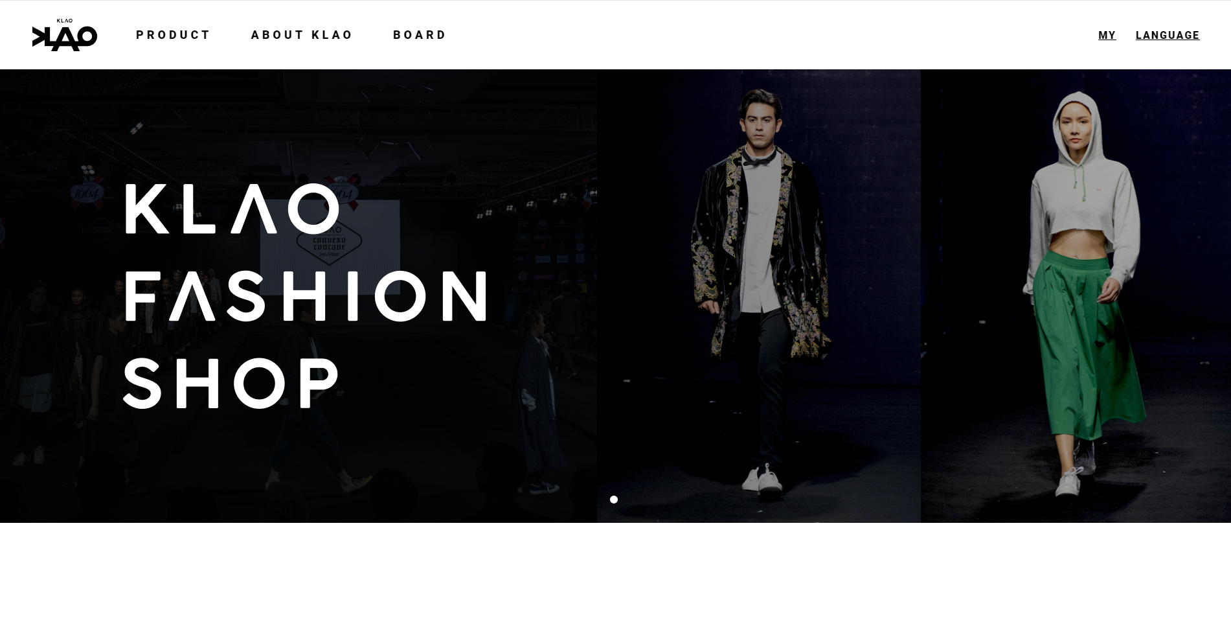Click the man's black bow tie

(x=758, y=158)
